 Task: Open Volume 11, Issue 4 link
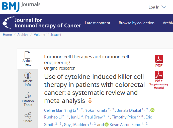pyautogui.click(x=47, y=35)
